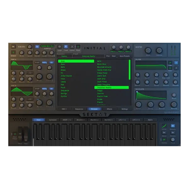
Task: Switch to the Sequencer tab
Action: (x=79, y=109)
